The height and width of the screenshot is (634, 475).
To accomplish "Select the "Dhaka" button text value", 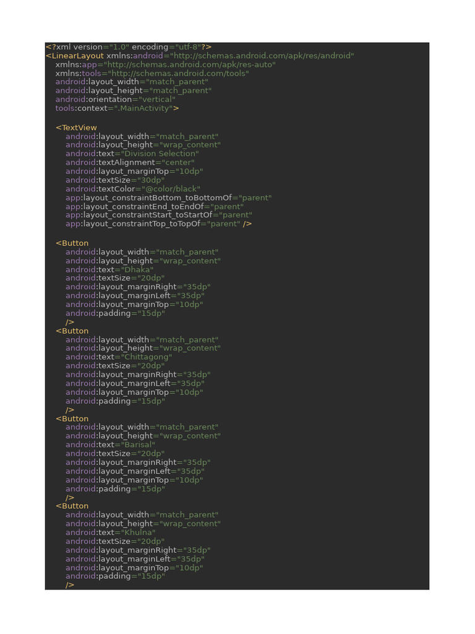I will pos(137,269).
